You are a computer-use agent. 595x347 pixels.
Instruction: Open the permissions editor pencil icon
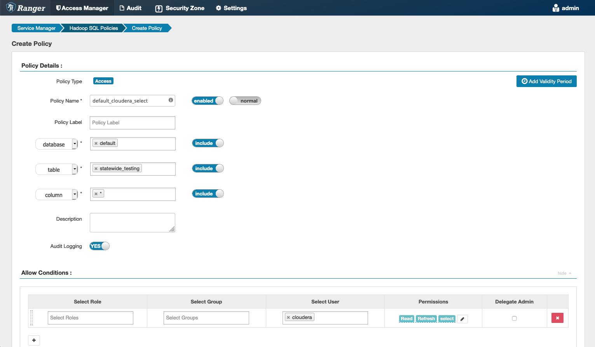point(462,319)
